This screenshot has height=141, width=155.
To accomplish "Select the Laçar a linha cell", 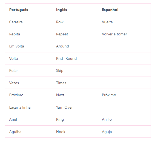I will tap(28, 107).
